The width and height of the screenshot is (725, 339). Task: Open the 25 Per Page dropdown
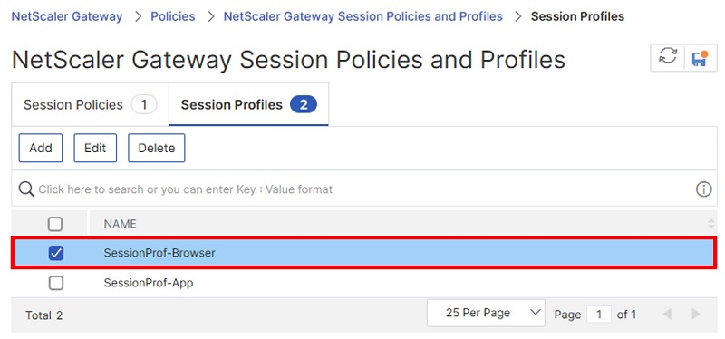(486, 313)
